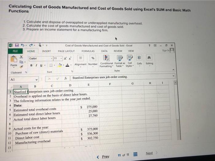Decrease font size with smaller A
Viewport: 215px width, 161px height.
[70, 58]
